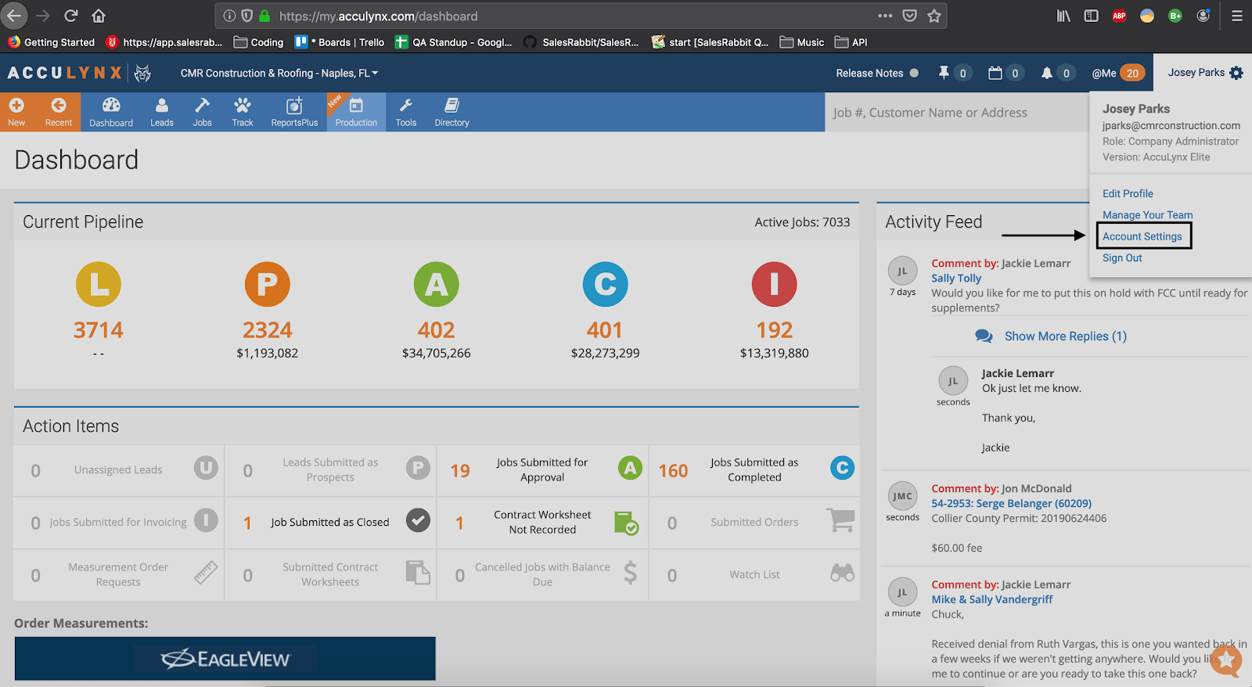This screenshot has height=687, width=1252.
Task: Open the Leads section
Action: pos(162,112)
